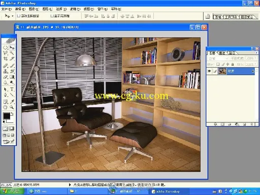The height and width of the screenshot is (195, 260).
Task: Open the Help menu
Action: pyautogui.click(x=116, y=9)
